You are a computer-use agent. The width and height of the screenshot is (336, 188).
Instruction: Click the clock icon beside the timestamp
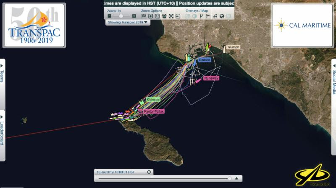(149, 172)
